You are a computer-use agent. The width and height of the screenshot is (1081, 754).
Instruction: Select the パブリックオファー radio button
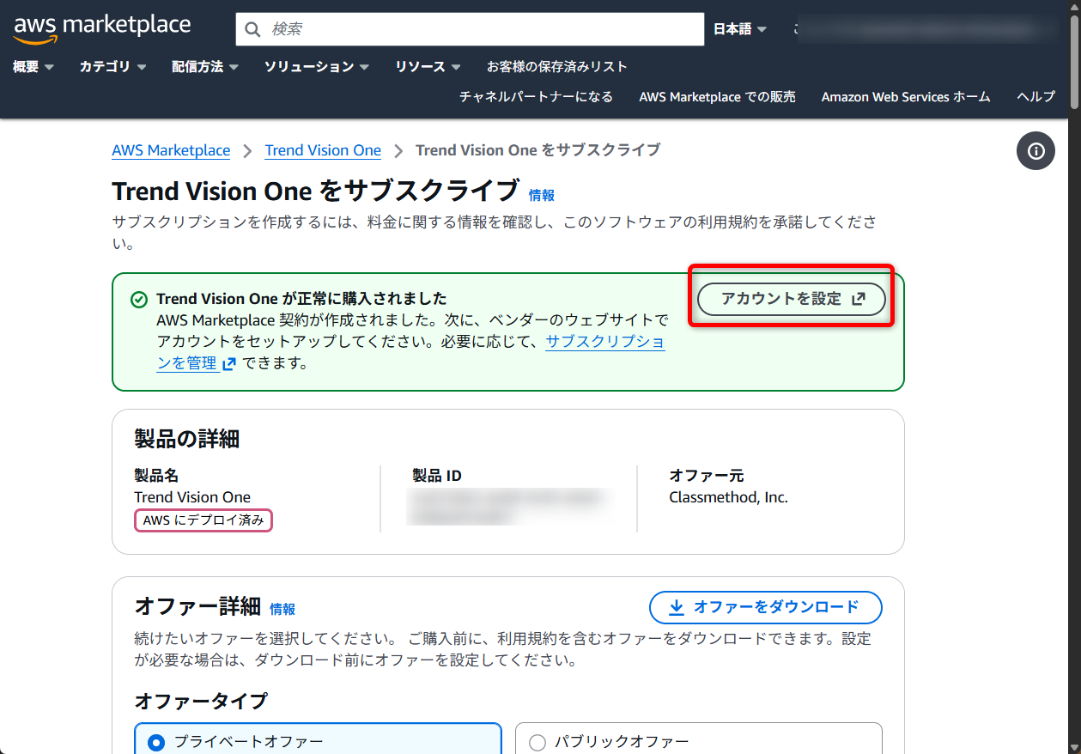click(x=537, y=743)
